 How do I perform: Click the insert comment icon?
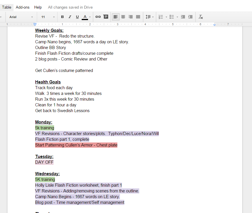click(x=106, y=17)
